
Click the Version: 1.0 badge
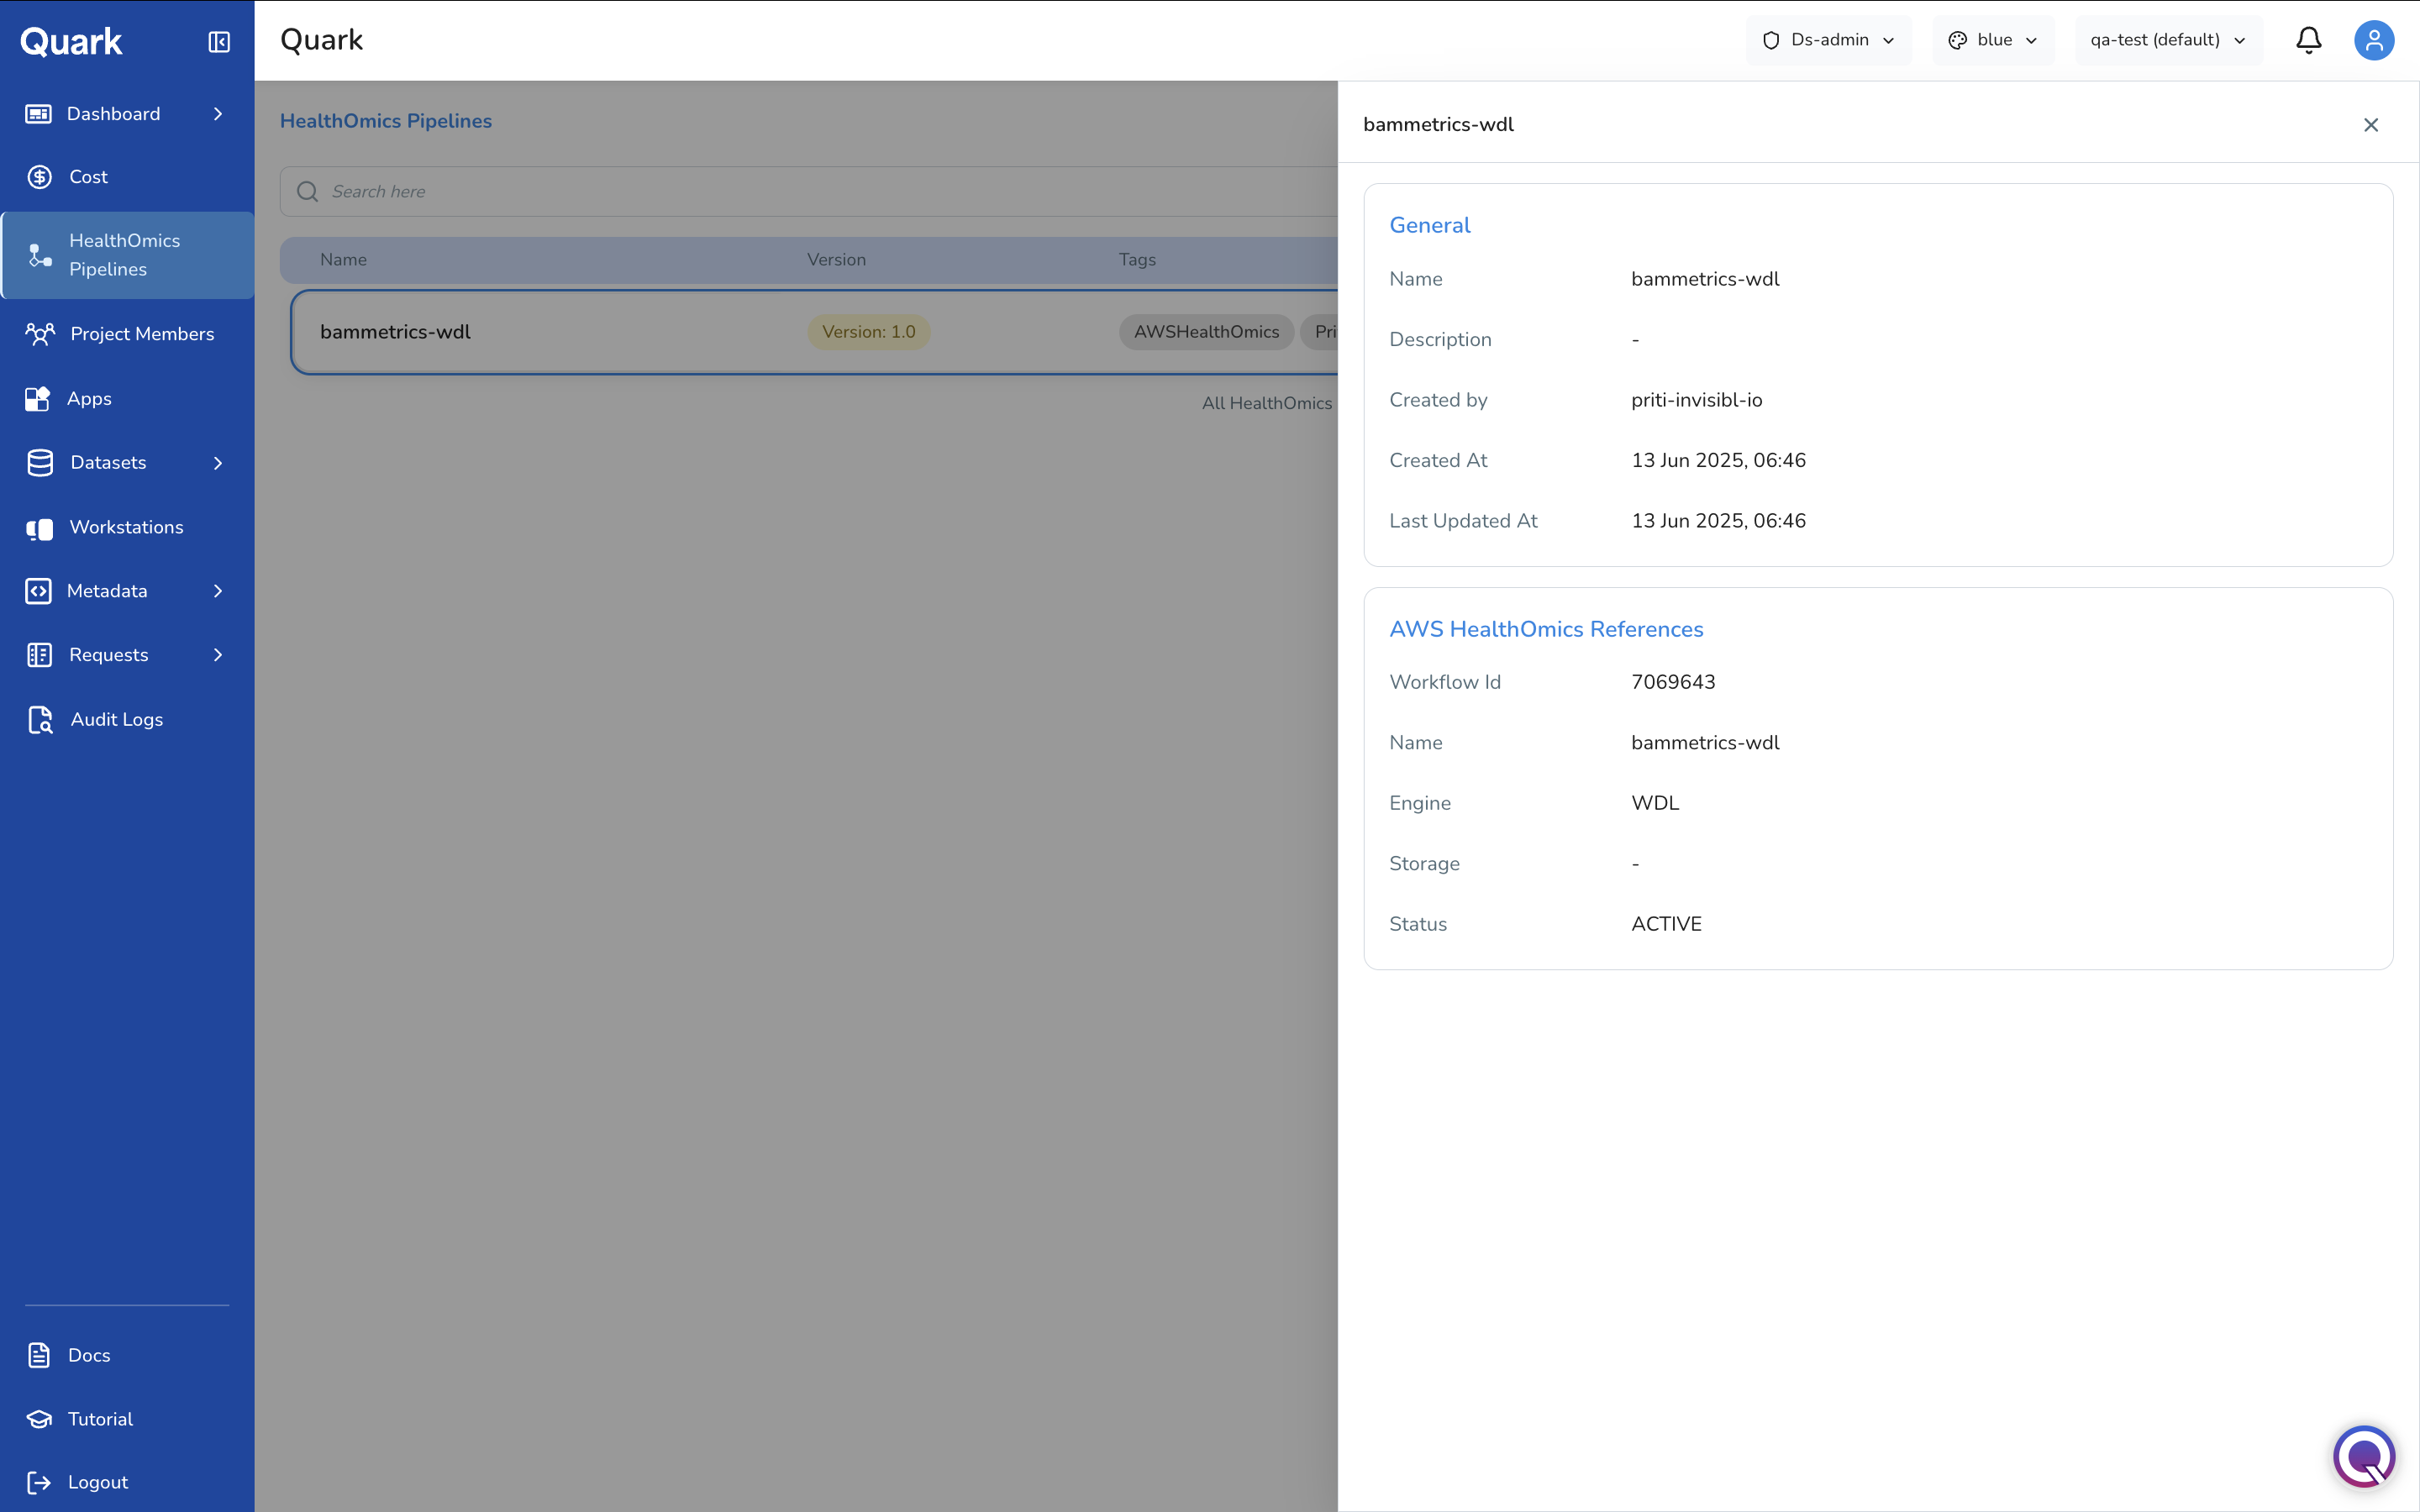point(868,332)
